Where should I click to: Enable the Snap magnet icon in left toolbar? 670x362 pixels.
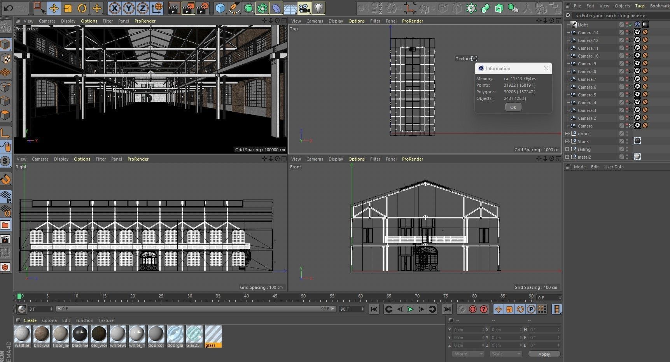coord(5,179)
